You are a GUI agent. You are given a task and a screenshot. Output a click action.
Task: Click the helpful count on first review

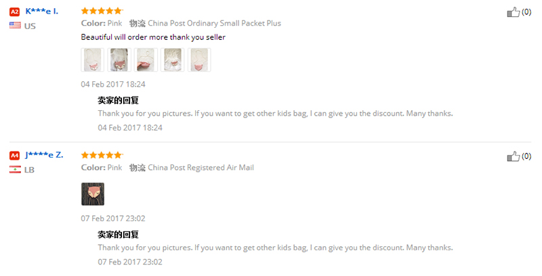pyautogui.click(x=526, y=12)
